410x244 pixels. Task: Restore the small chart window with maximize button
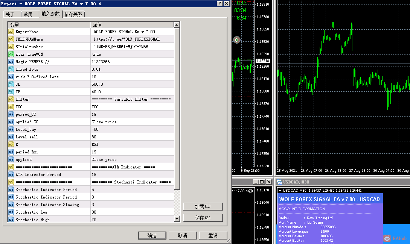(262, 182)
